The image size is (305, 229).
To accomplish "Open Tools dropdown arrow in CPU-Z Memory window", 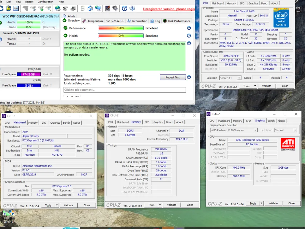I will (x=160, y=205).
